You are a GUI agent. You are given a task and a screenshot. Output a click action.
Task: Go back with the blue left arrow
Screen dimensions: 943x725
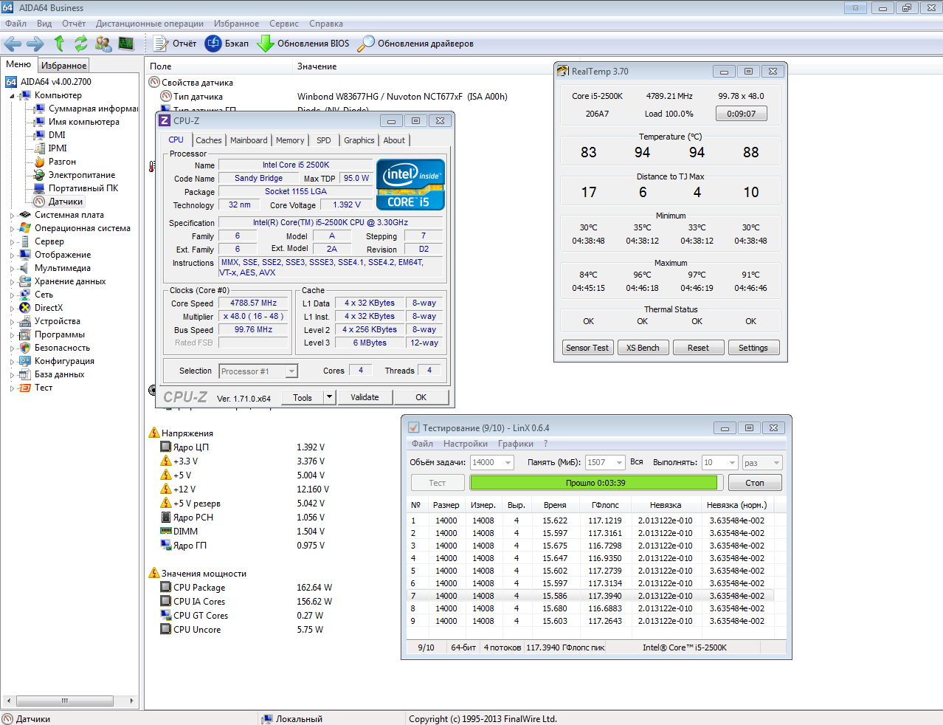(13, 44)
